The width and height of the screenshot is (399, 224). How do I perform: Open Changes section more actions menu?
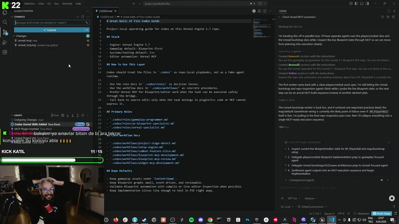coord(88,17)
